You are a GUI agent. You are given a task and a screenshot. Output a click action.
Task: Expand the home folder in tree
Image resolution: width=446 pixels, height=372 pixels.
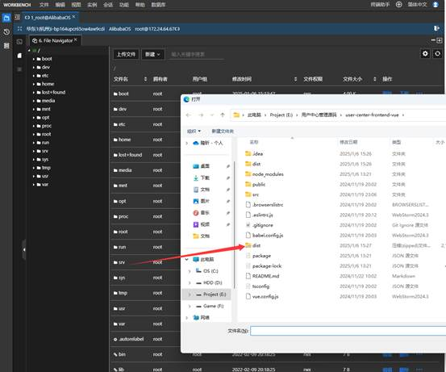point(34,84)
